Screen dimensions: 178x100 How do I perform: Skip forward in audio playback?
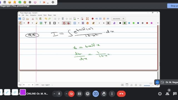[108, 19]
